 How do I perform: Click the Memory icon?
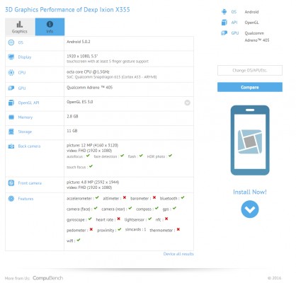pos(11,117)
